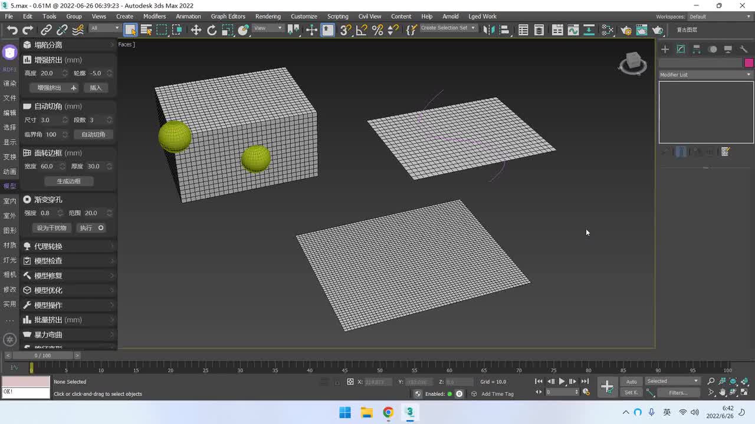Activate Bind to Space Warp tool

[x=78, y=30]
